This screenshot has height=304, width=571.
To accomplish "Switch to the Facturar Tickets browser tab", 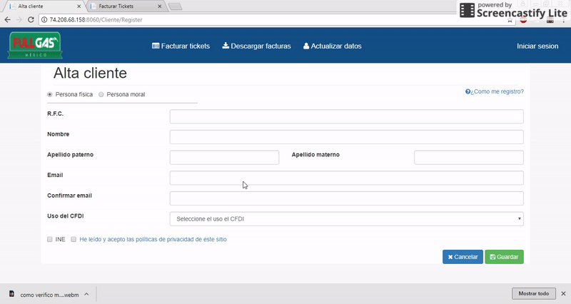I will tap(121, 6).
